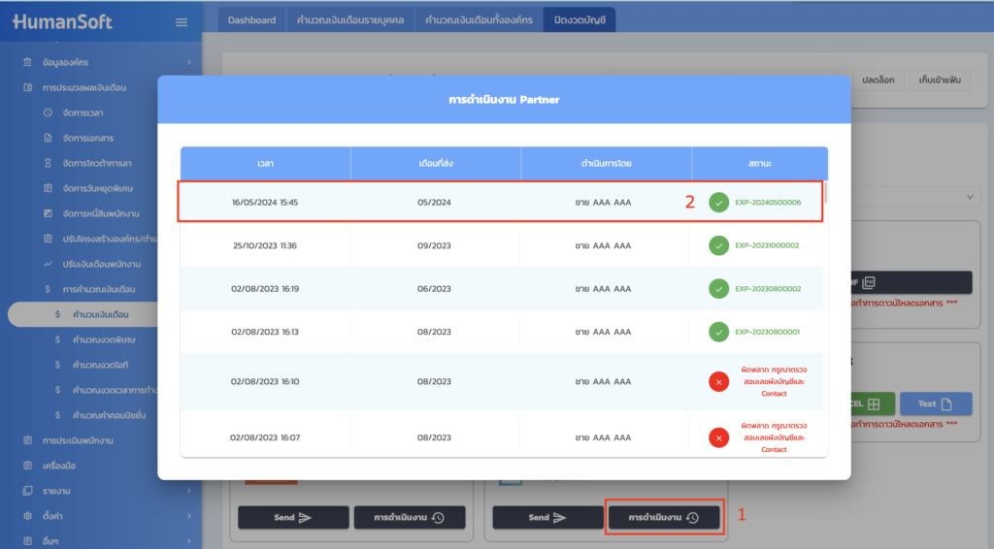
Task: Click green check icon for EXP-20231000002
Action: tap(718, 245)
